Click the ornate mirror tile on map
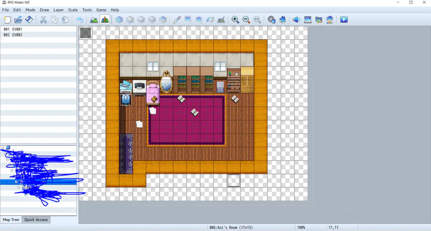Viewport: 431px width, 231px height. coord(167,82)
